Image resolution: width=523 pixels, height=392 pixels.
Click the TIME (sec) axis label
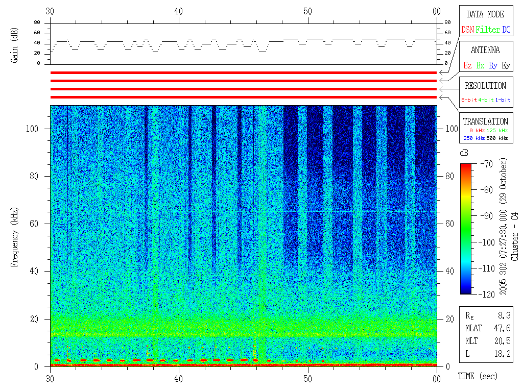478,376
